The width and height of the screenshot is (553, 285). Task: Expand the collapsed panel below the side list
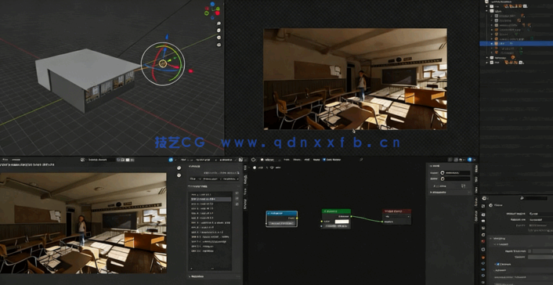pyautogui.click(x=215, y=276)
